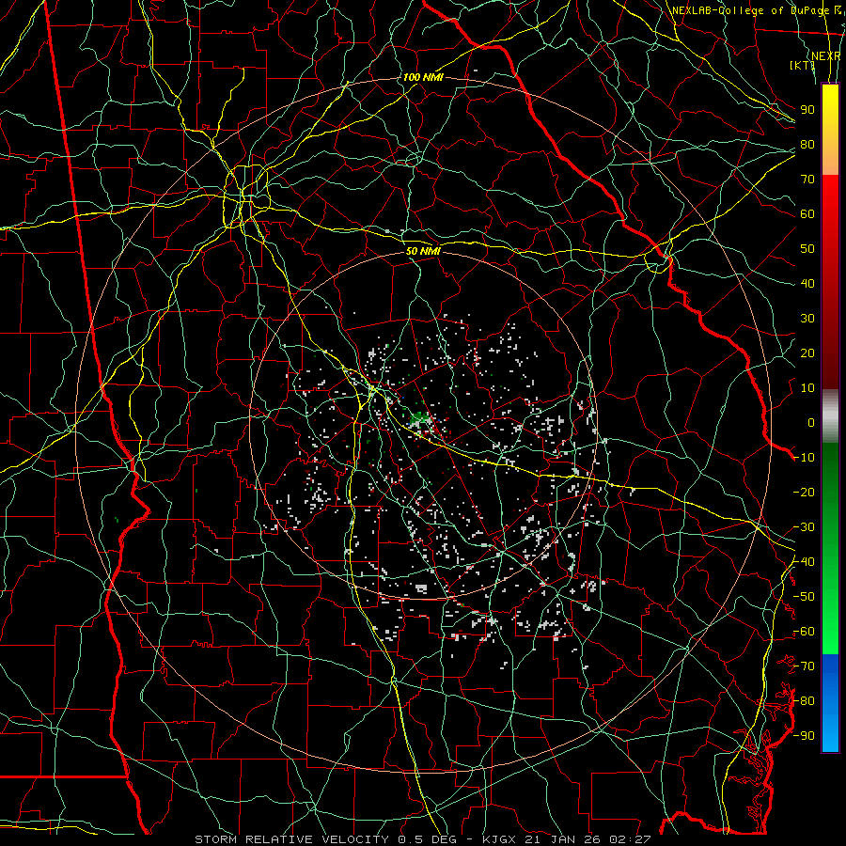The width and height of the screenshot is (846, 846).
Task: Click "STORM RELATIVE VELOCITY" in the footer
Action: coord(291,839)
